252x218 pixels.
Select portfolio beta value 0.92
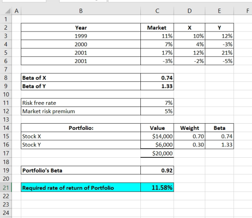pyautogui.click(x=157, y=170)
